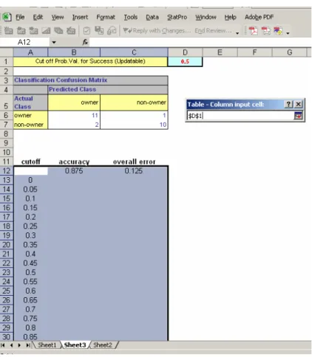Click Reply with Changes button
This screenshot has height=357, width=312.
[157, 30]
